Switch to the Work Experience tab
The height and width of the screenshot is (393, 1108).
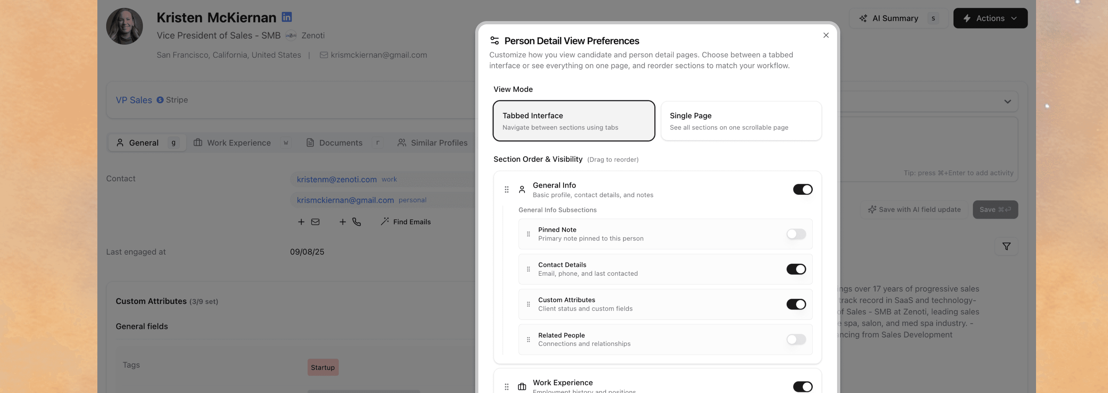coord(238,143)
